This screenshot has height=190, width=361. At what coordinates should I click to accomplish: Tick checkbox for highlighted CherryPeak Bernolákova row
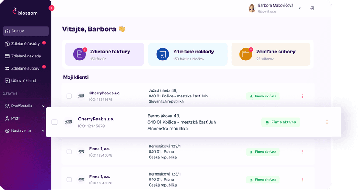click(x=54, y=122)
